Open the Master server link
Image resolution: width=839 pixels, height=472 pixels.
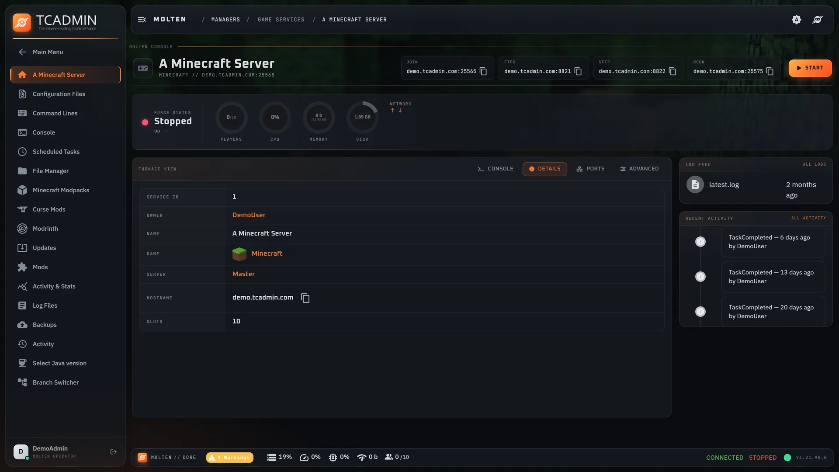pyautogui.click(x=243, y=274)
